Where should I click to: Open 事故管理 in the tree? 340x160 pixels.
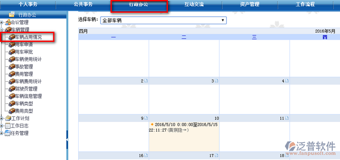(x=24, y=66)
